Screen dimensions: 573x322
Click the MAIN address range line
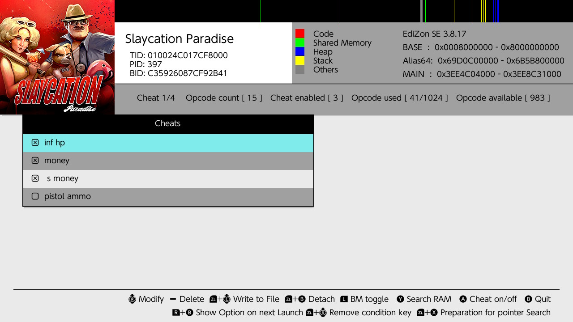point(482,74)
